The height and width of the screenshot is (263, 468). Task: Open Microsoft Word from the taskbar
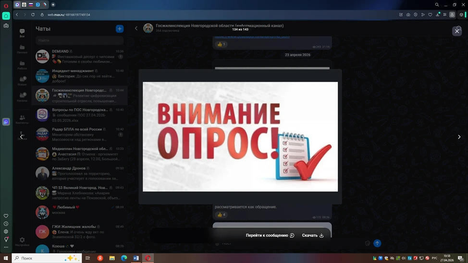[136, 258]
